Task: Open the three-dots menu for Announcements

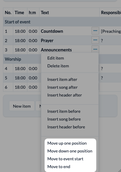Action: (x=95, y=49)
